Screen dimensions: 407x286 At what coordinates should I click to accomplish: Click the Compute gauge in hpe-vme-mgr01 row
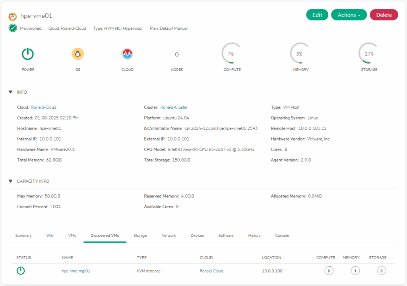point(328,271)
